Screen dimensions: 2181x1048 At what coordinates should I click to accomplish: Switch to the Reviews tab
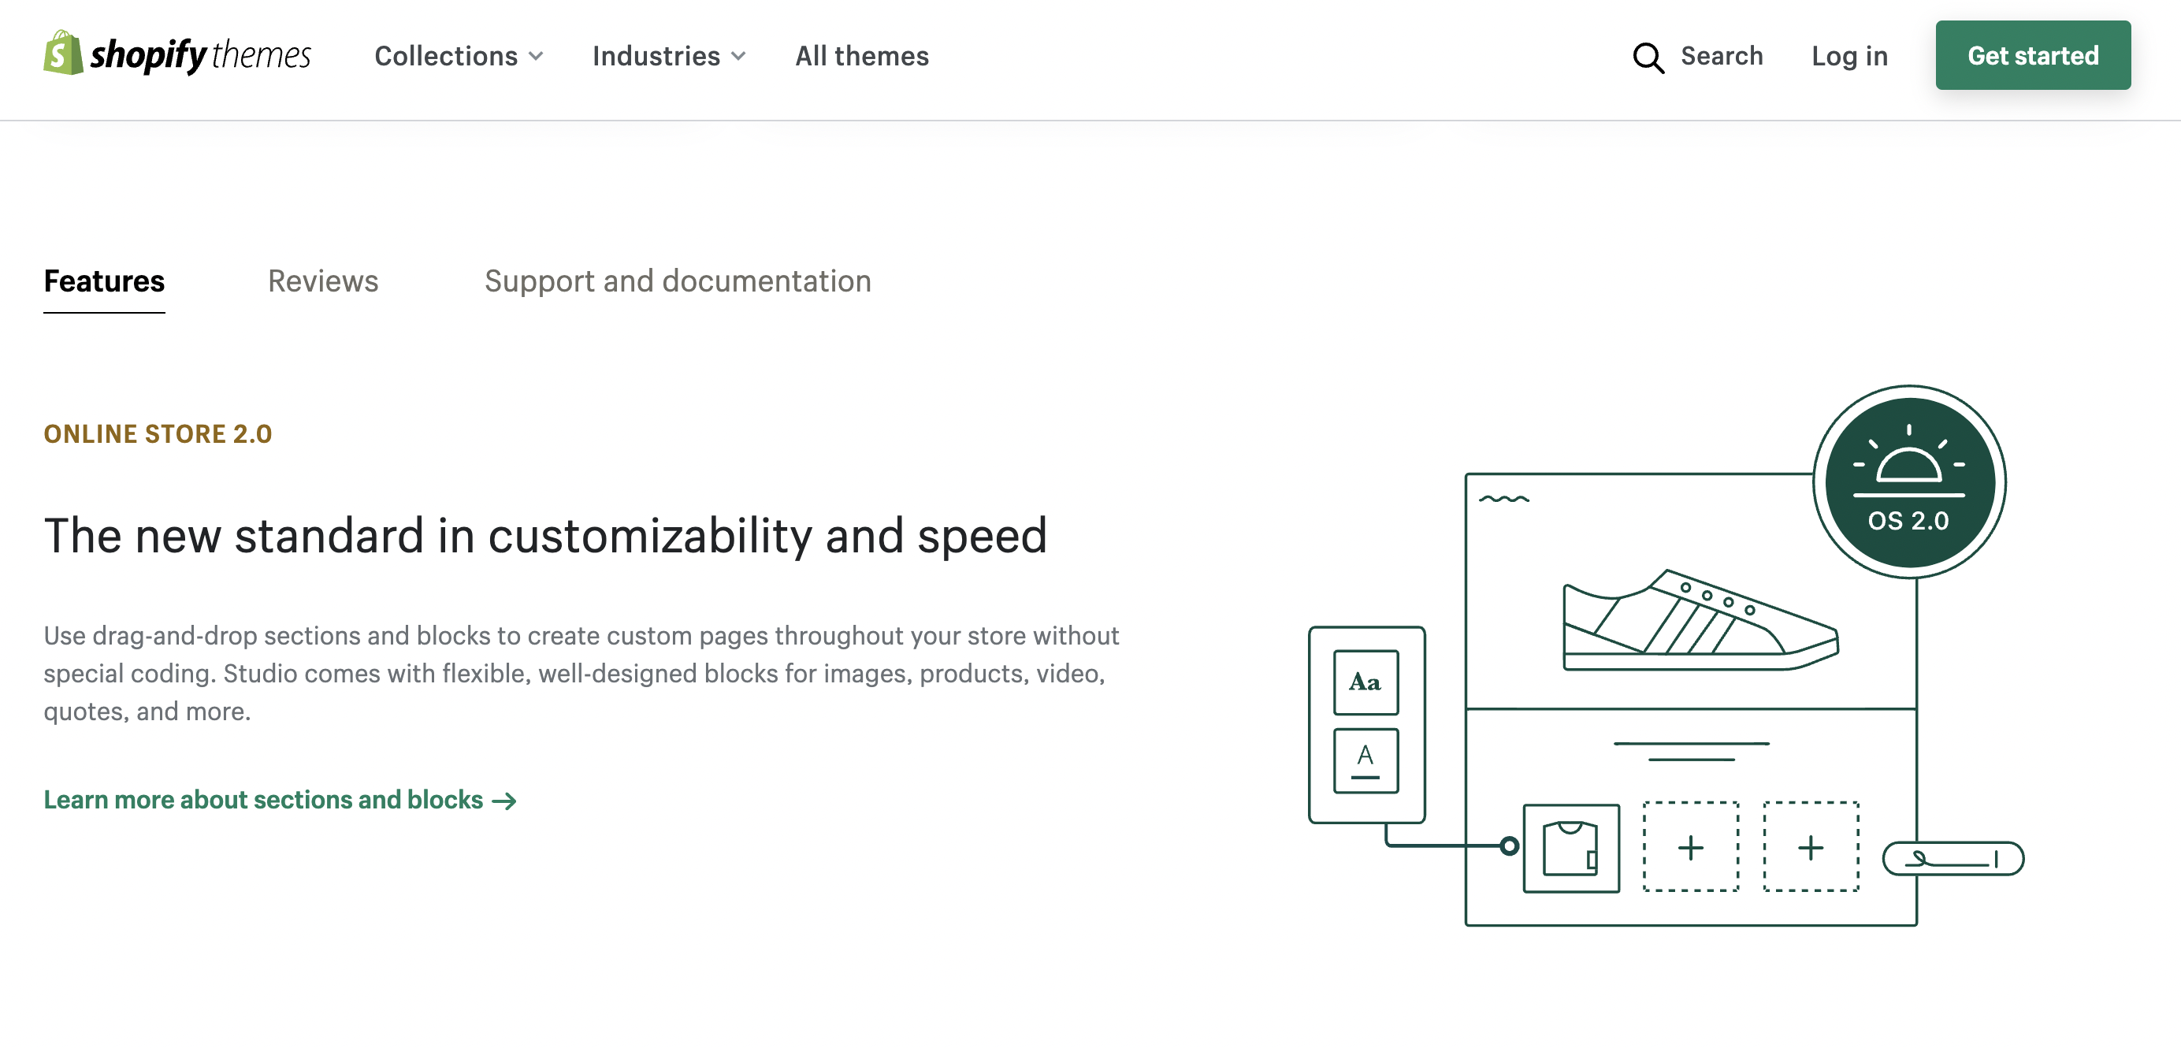[322, 281]
